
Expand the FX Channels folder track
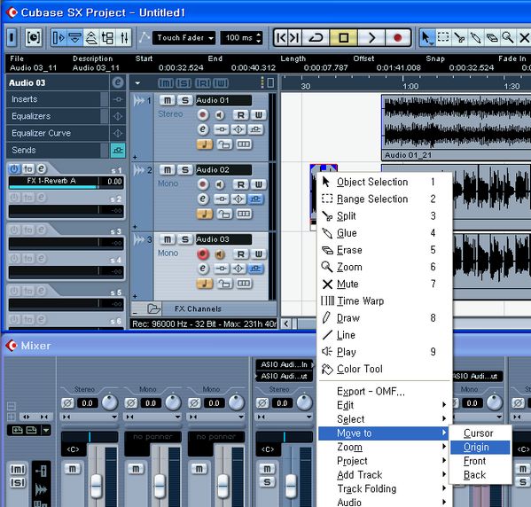click(x=154, y=308)
